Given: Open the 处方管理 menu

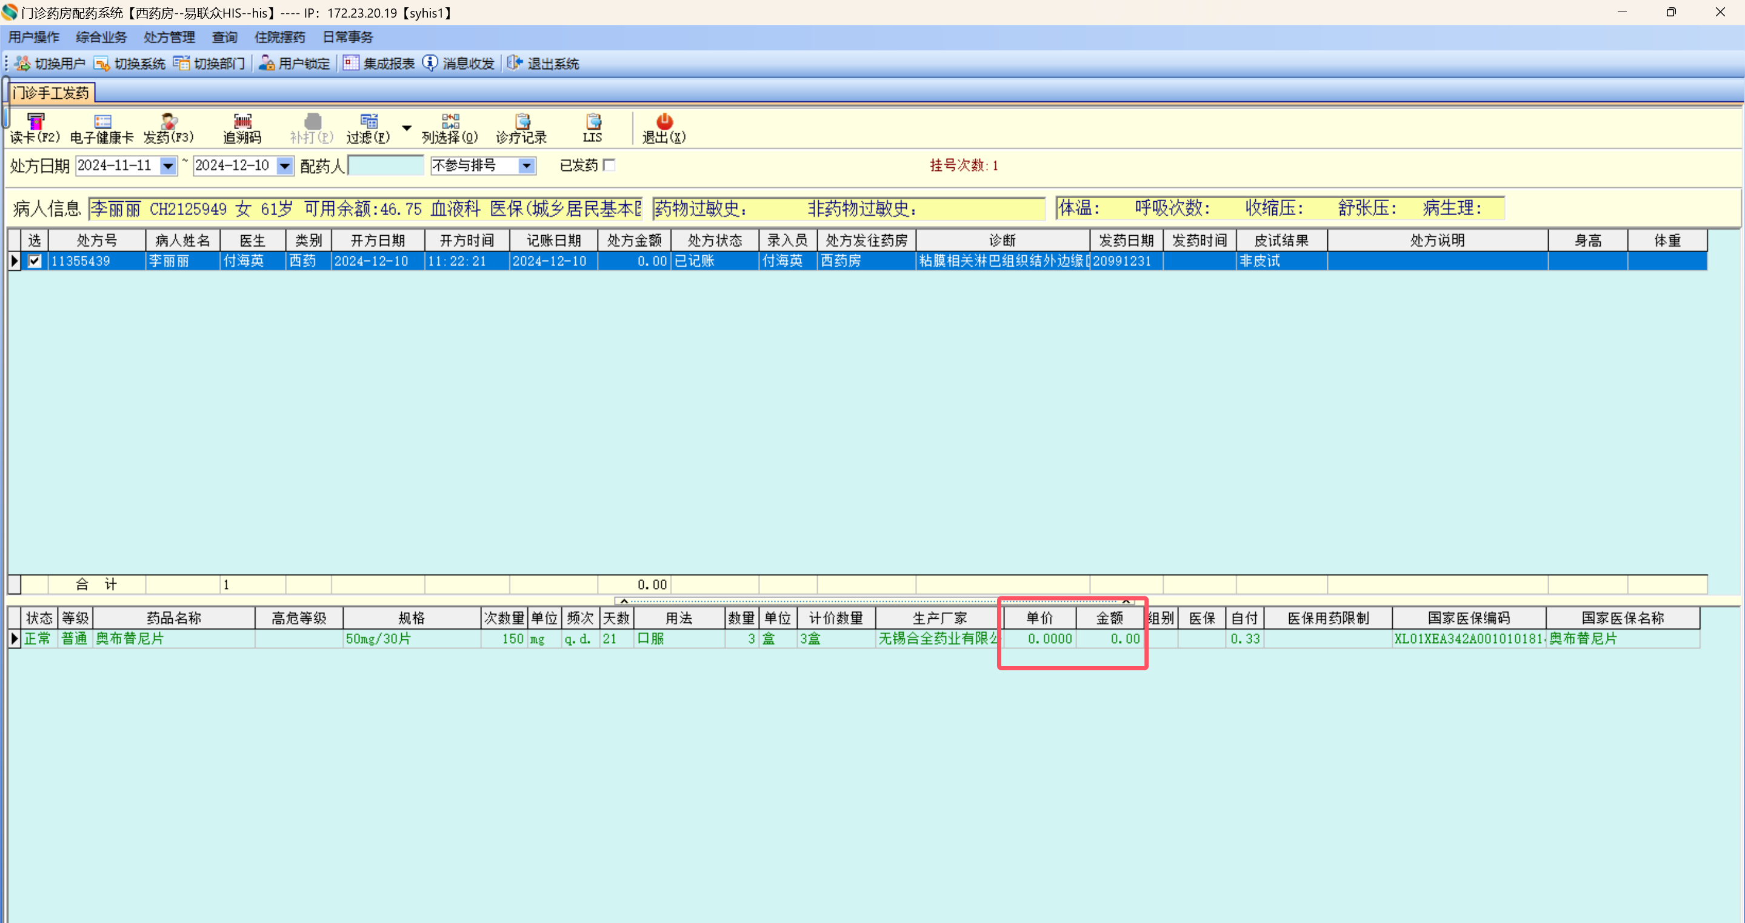Looking at the screenshot, I should tap(168, 37).
